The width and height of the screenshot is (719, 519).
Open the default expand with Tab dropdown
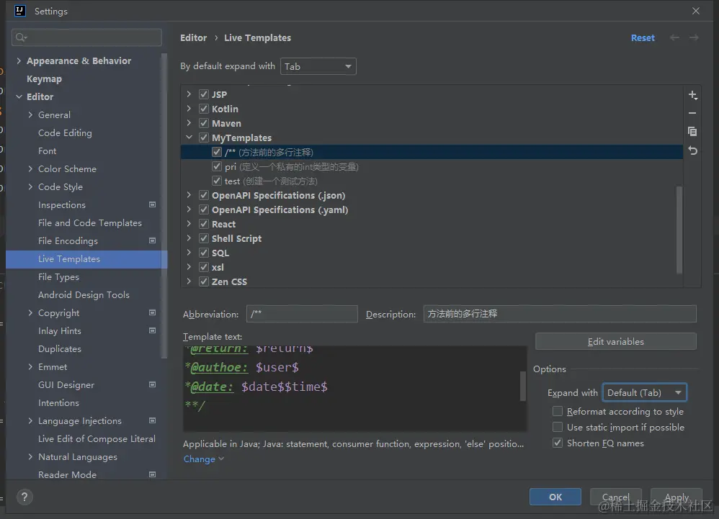click(x=318, y=66)
